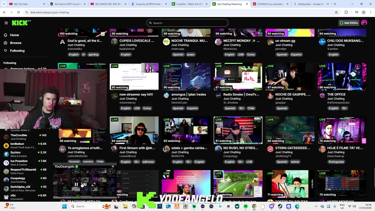375x211 pixels.
Task: Reload the page with the refresh icon
Action: pyautogui.click(x=18, y=12)
